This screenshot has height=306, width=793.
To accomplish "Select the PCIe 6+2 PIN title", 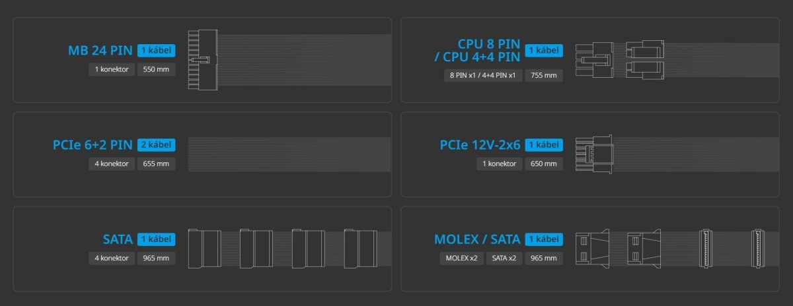I will (93, 145).
